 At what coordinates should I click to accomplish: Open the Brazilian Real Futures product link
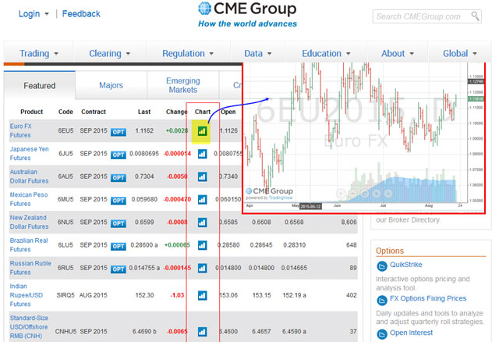[x=29, y=245]
